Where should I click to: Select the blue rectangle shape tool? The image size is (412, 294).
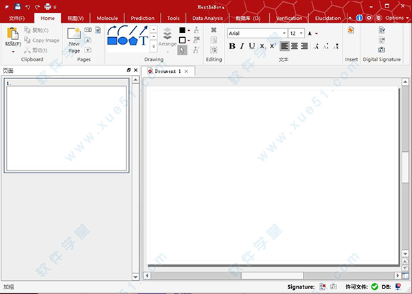[x=112, y=41]
